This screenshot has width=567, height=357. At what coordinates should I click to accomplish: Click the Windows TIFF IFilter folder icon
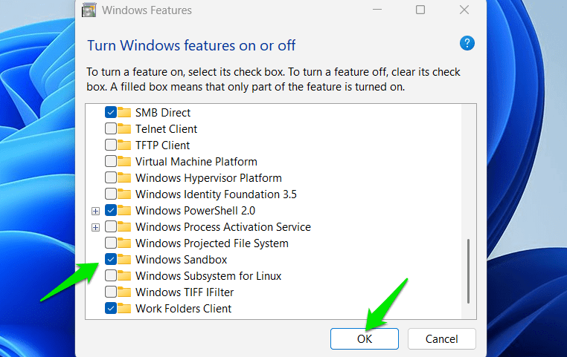(124, 292)
